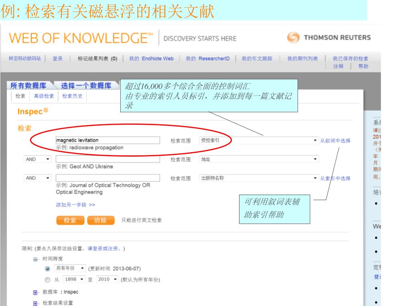Screen dimensions: 408x306
Task: Click the Web of Knowledge logo
Action: (80, 38)
